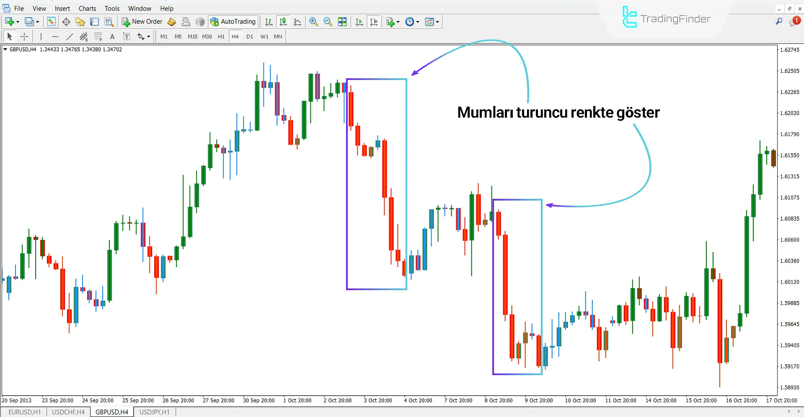The image size is (804, 417).
Task: Select the text annotation tool
Action: (112, 36)
